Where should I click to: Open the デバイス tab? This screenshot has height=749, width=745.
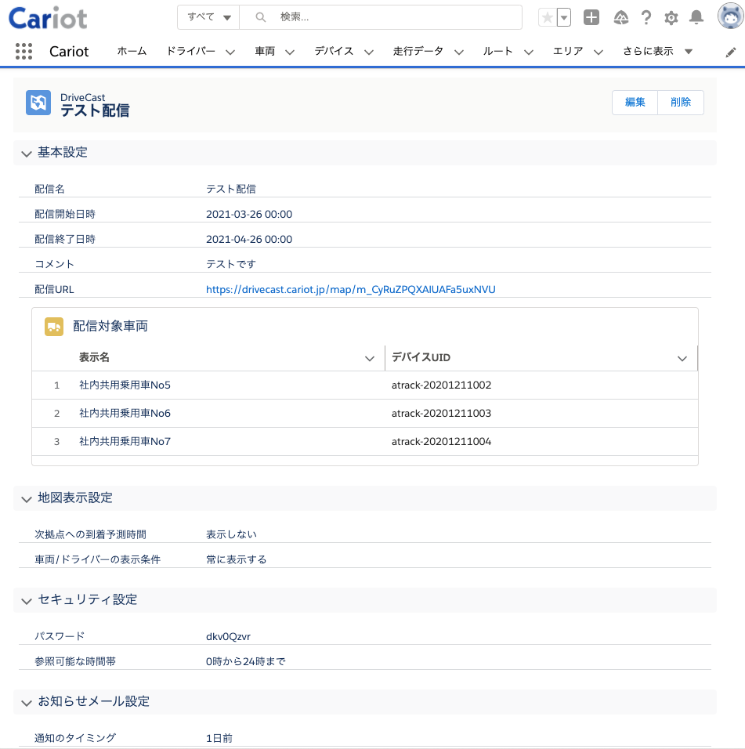[x=334, y=51]
